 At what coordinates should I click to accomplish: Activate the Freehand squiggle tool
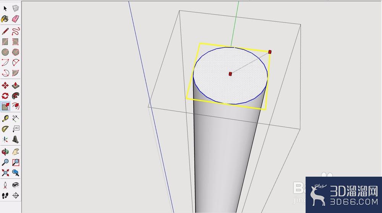(x=16, y=31)
